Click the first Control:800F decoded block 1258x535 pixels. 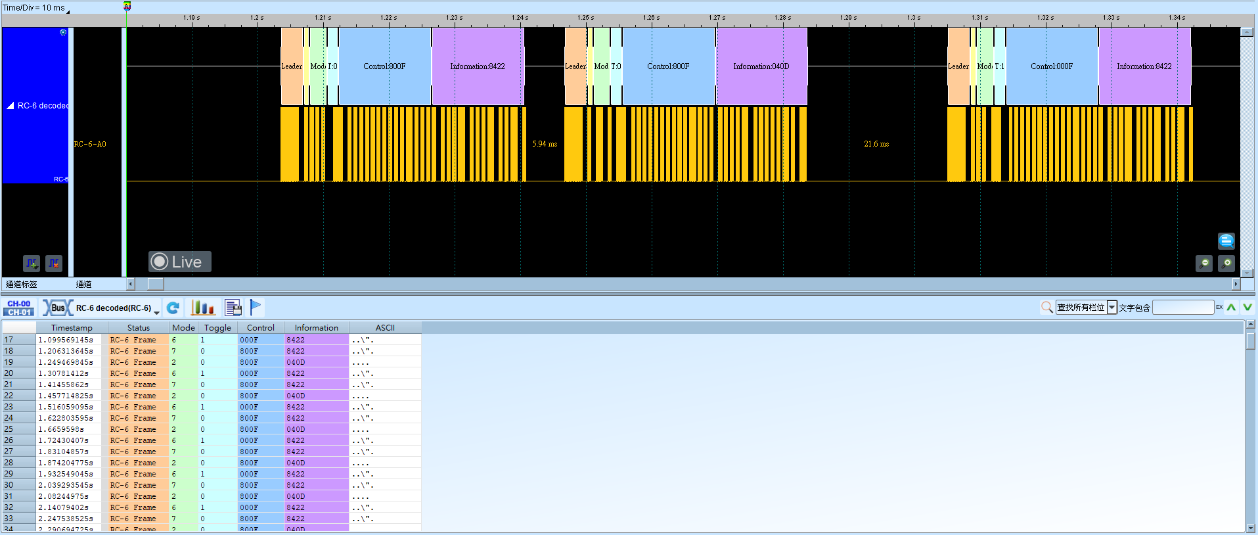click(385, 66)
